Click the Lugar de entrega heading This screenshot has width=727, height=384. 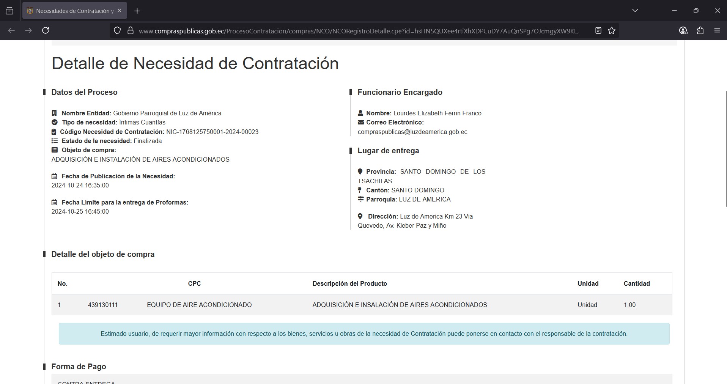coord(388,151)
